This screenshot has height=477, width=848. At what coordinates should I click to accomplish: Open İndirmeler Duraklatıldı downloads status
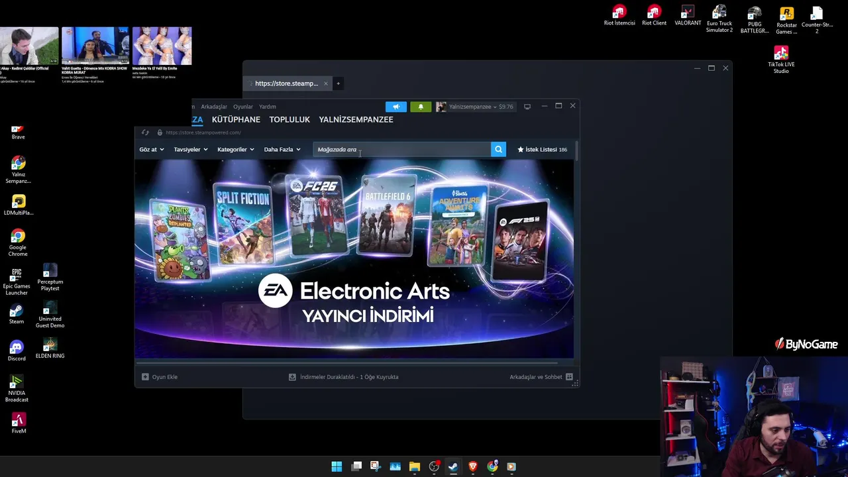tap(343, 377)
